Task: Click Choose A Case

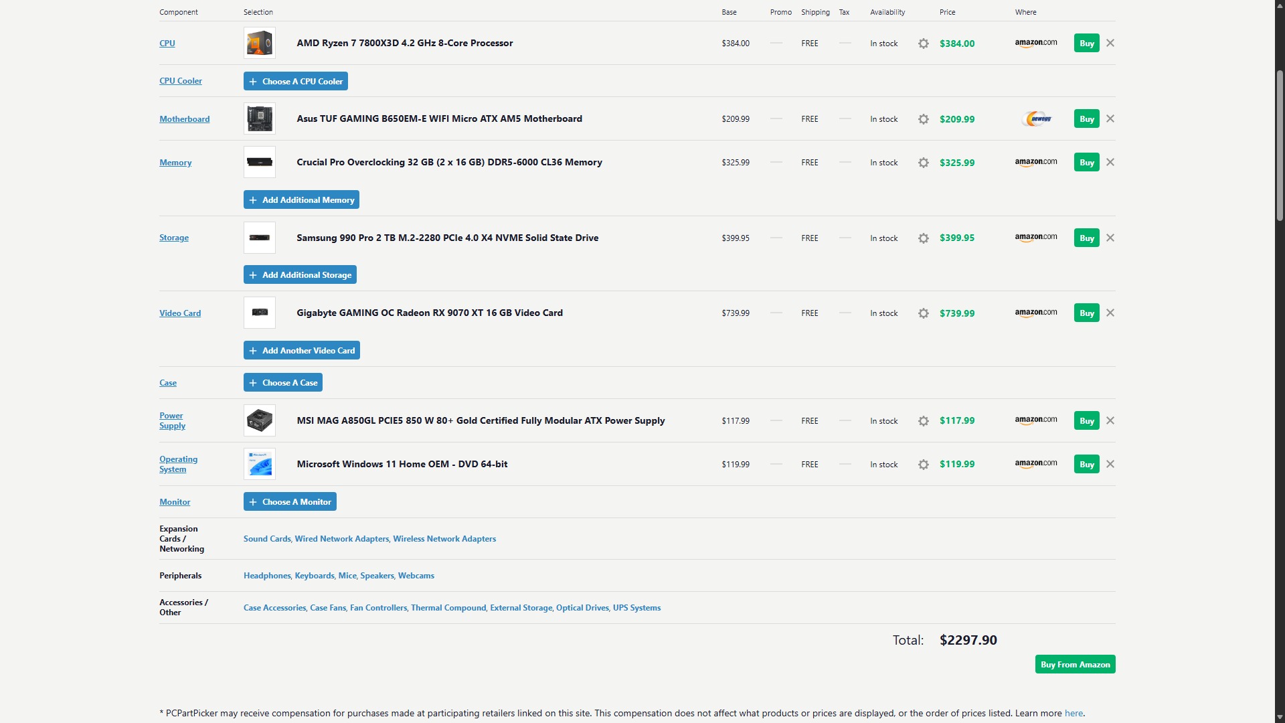Action: point(282,382)
